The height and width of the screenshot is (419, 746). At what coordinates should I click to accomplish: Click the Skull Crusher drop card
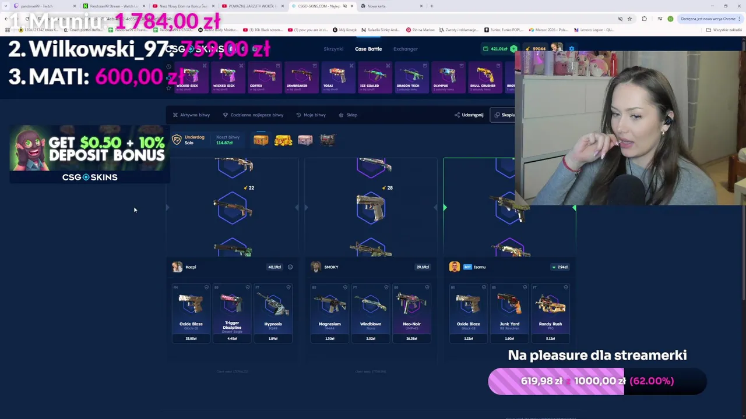click(x=484, y=77)
